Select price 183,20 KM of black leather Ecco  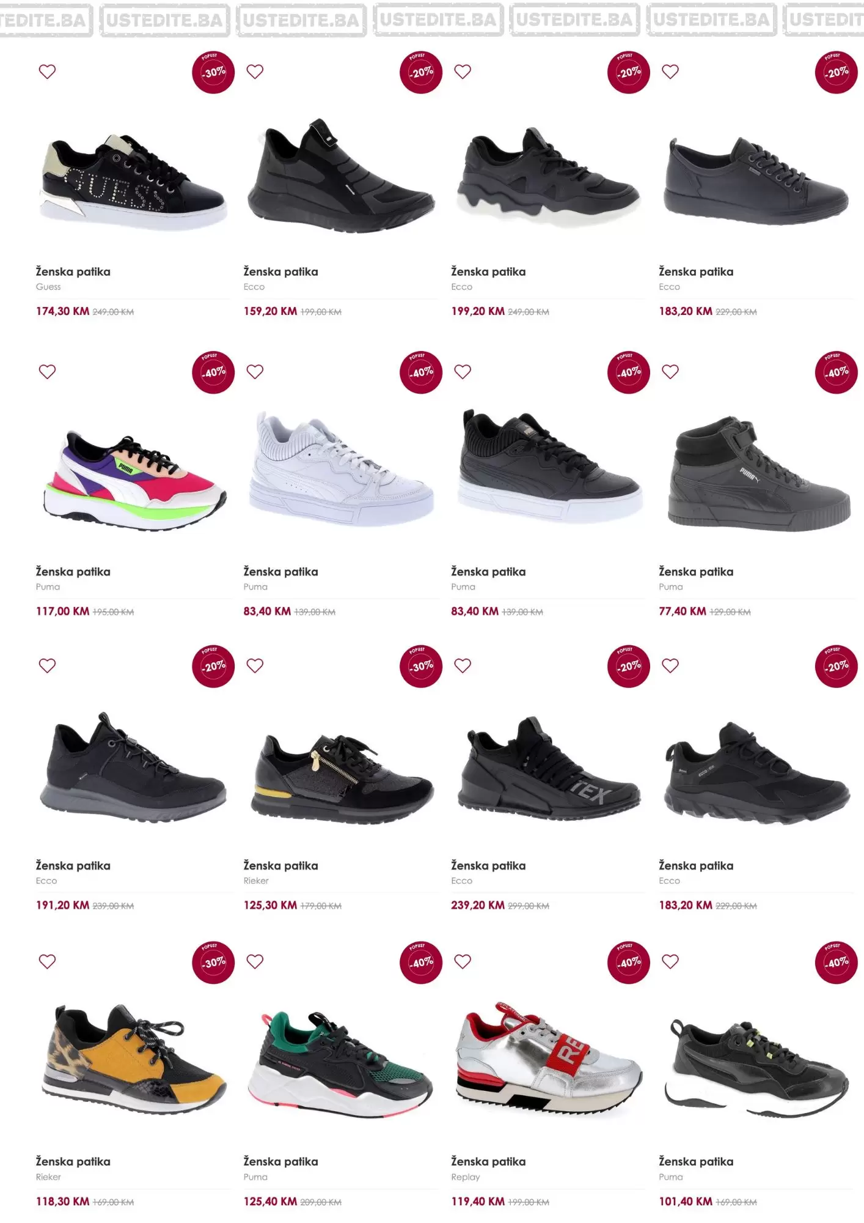pyautogui.click(x=686, y=311)
